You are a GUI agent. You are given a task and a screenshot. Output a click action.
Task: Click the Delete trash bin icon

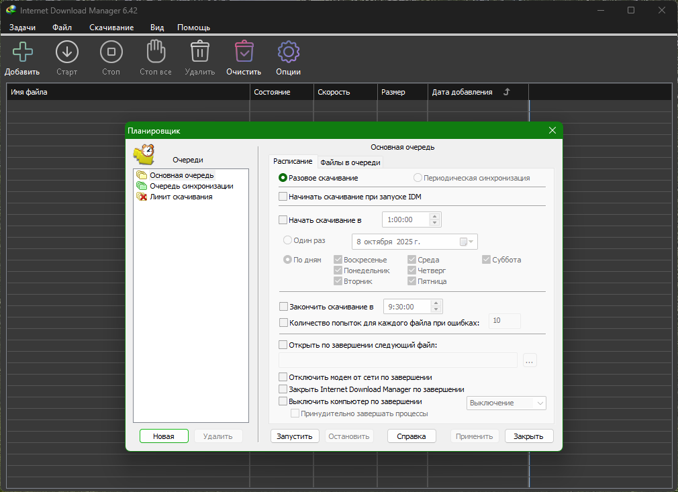[x=199, y=52]
